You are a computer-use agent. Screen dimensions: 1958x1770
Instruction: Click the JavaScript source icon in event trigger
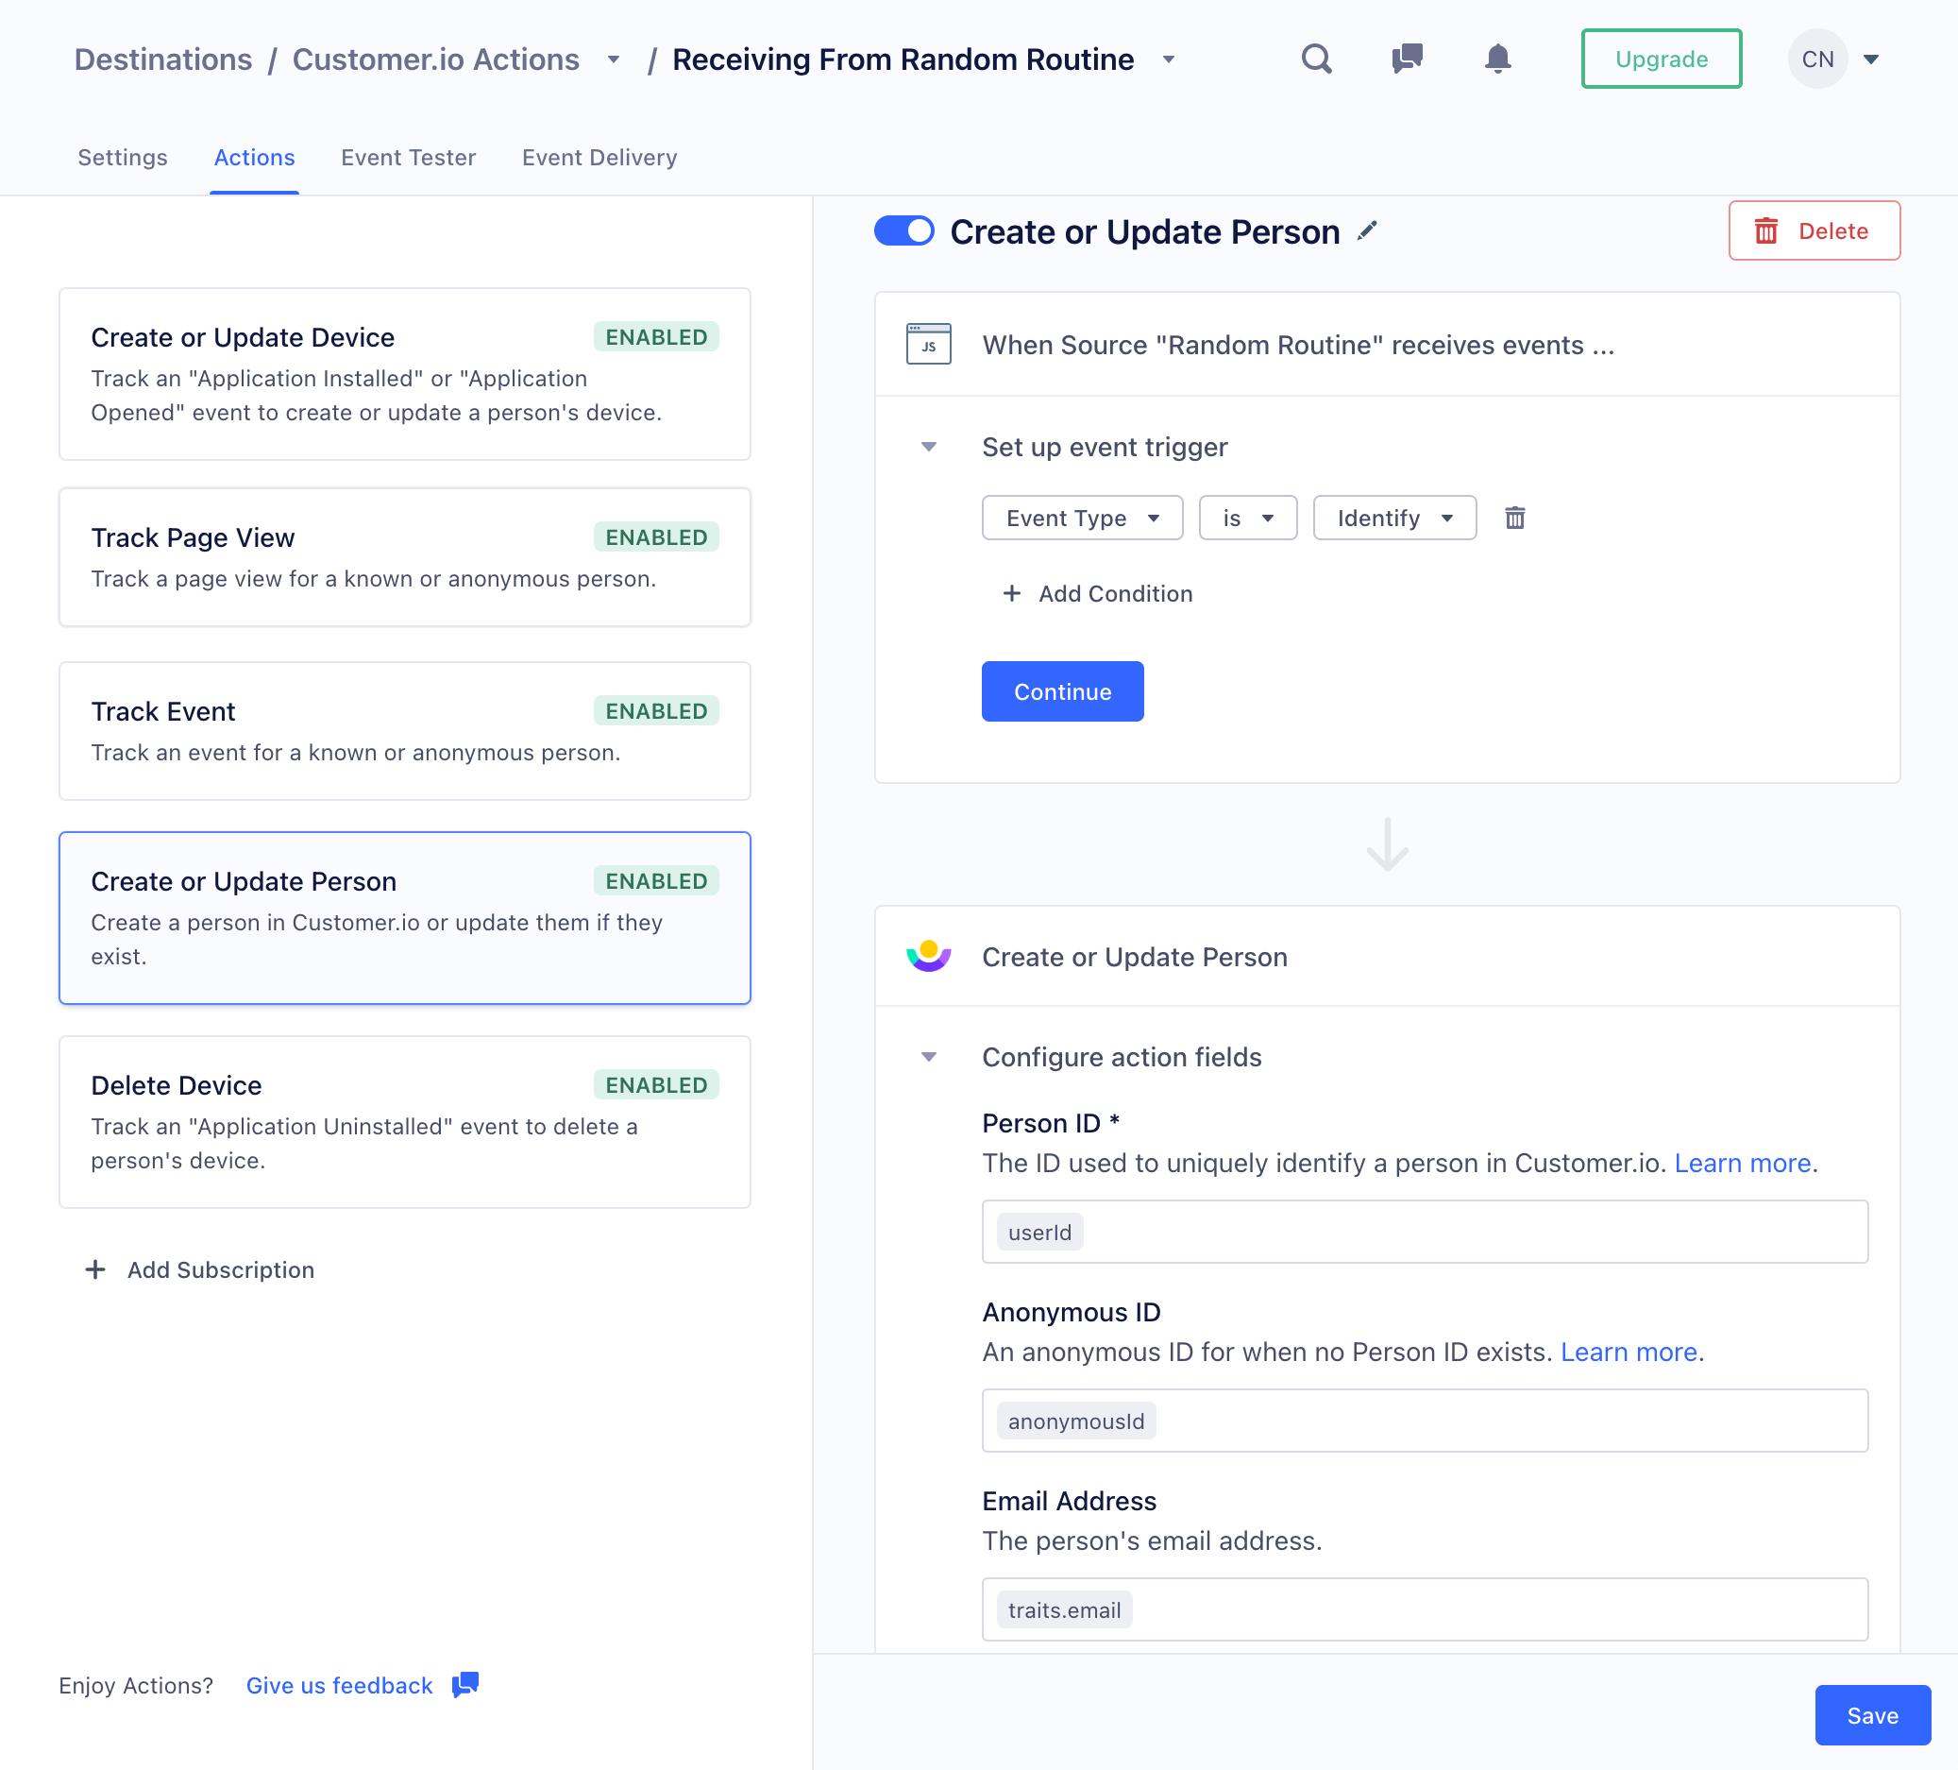click(x=928, y=343)
